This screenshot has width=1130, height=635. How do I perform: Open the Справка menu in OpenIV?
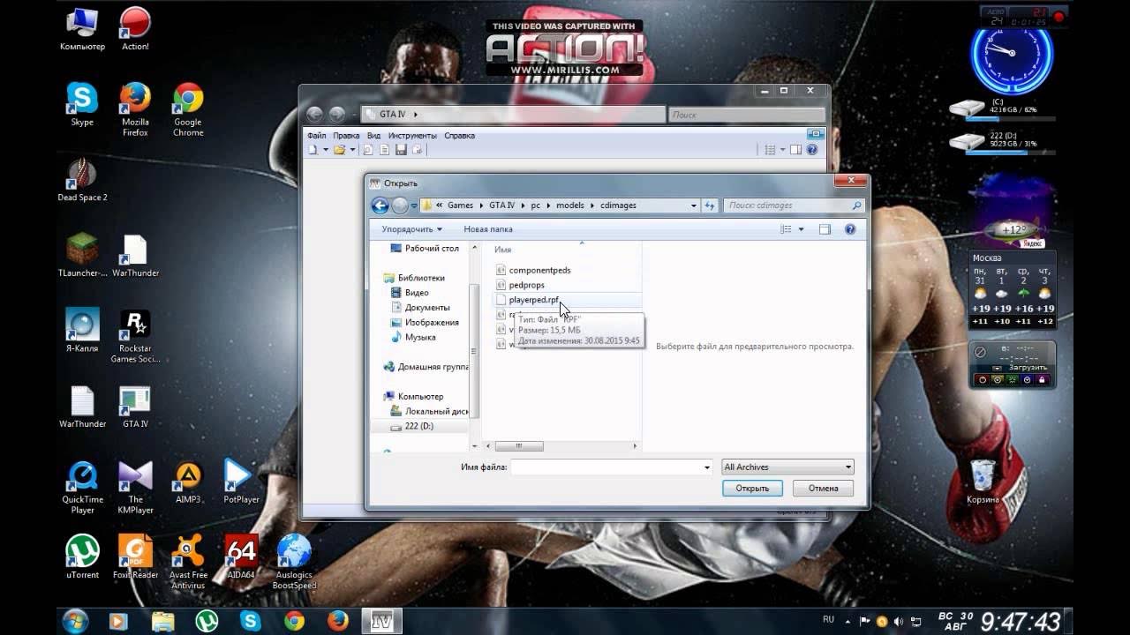coord(459,136)
